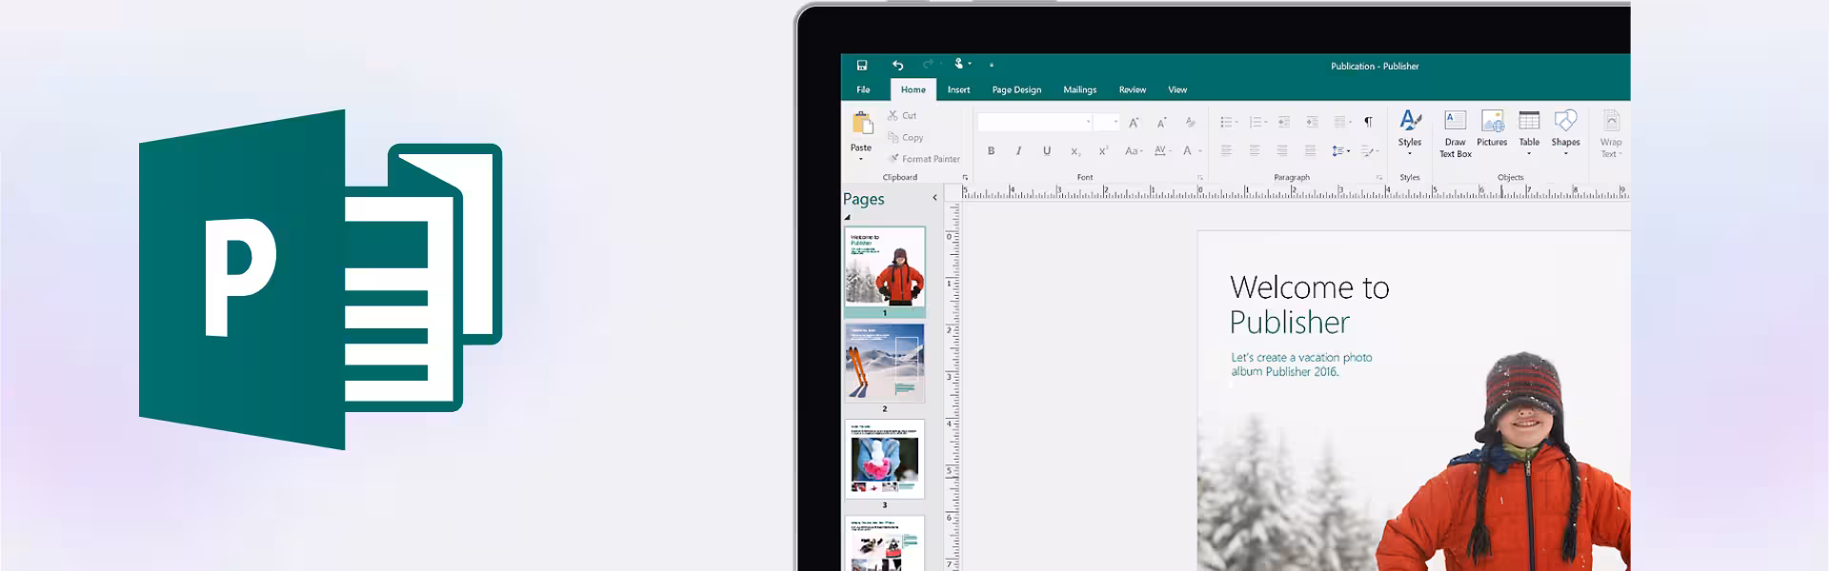This screenshot has height=571, width=1829.
Task: Collapse the Pages navigation pane chevron
Action: pyautogui.click(x=935, y=198)
